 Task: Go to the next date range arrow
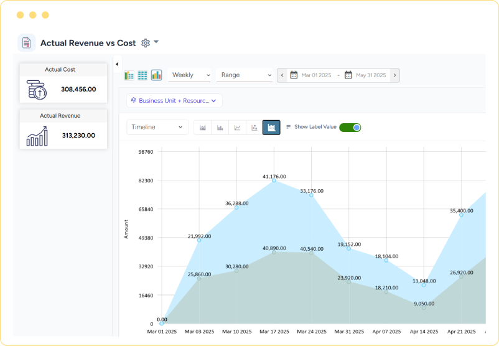coord(394,75)
